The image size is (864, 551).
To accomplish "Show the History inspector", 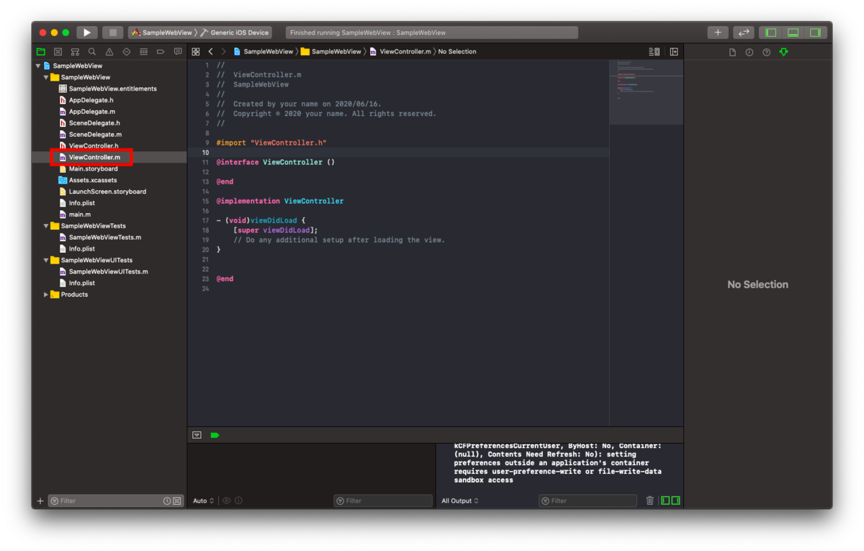I will [750, 53].
